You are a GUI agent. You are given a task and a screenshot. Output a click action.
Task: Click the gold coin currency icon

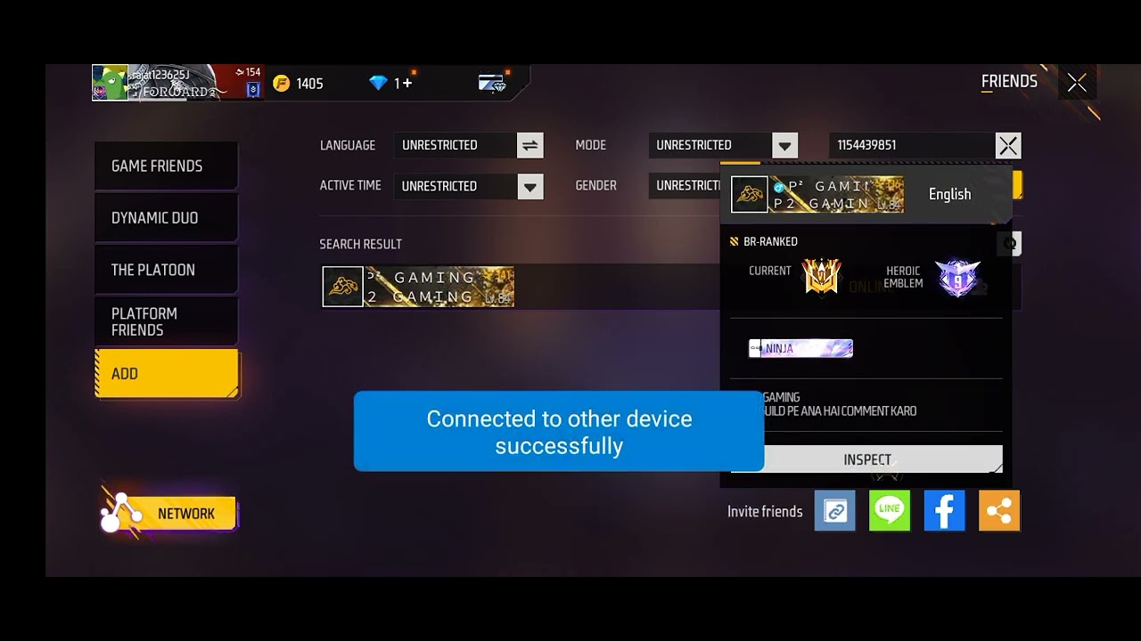(x=282, y=83)
